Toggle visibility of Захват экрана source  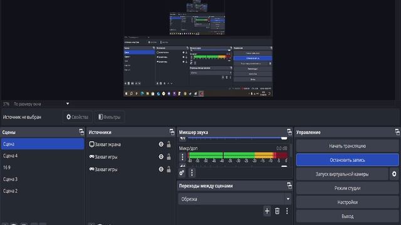pyautogui.click(x=161, y=144)
